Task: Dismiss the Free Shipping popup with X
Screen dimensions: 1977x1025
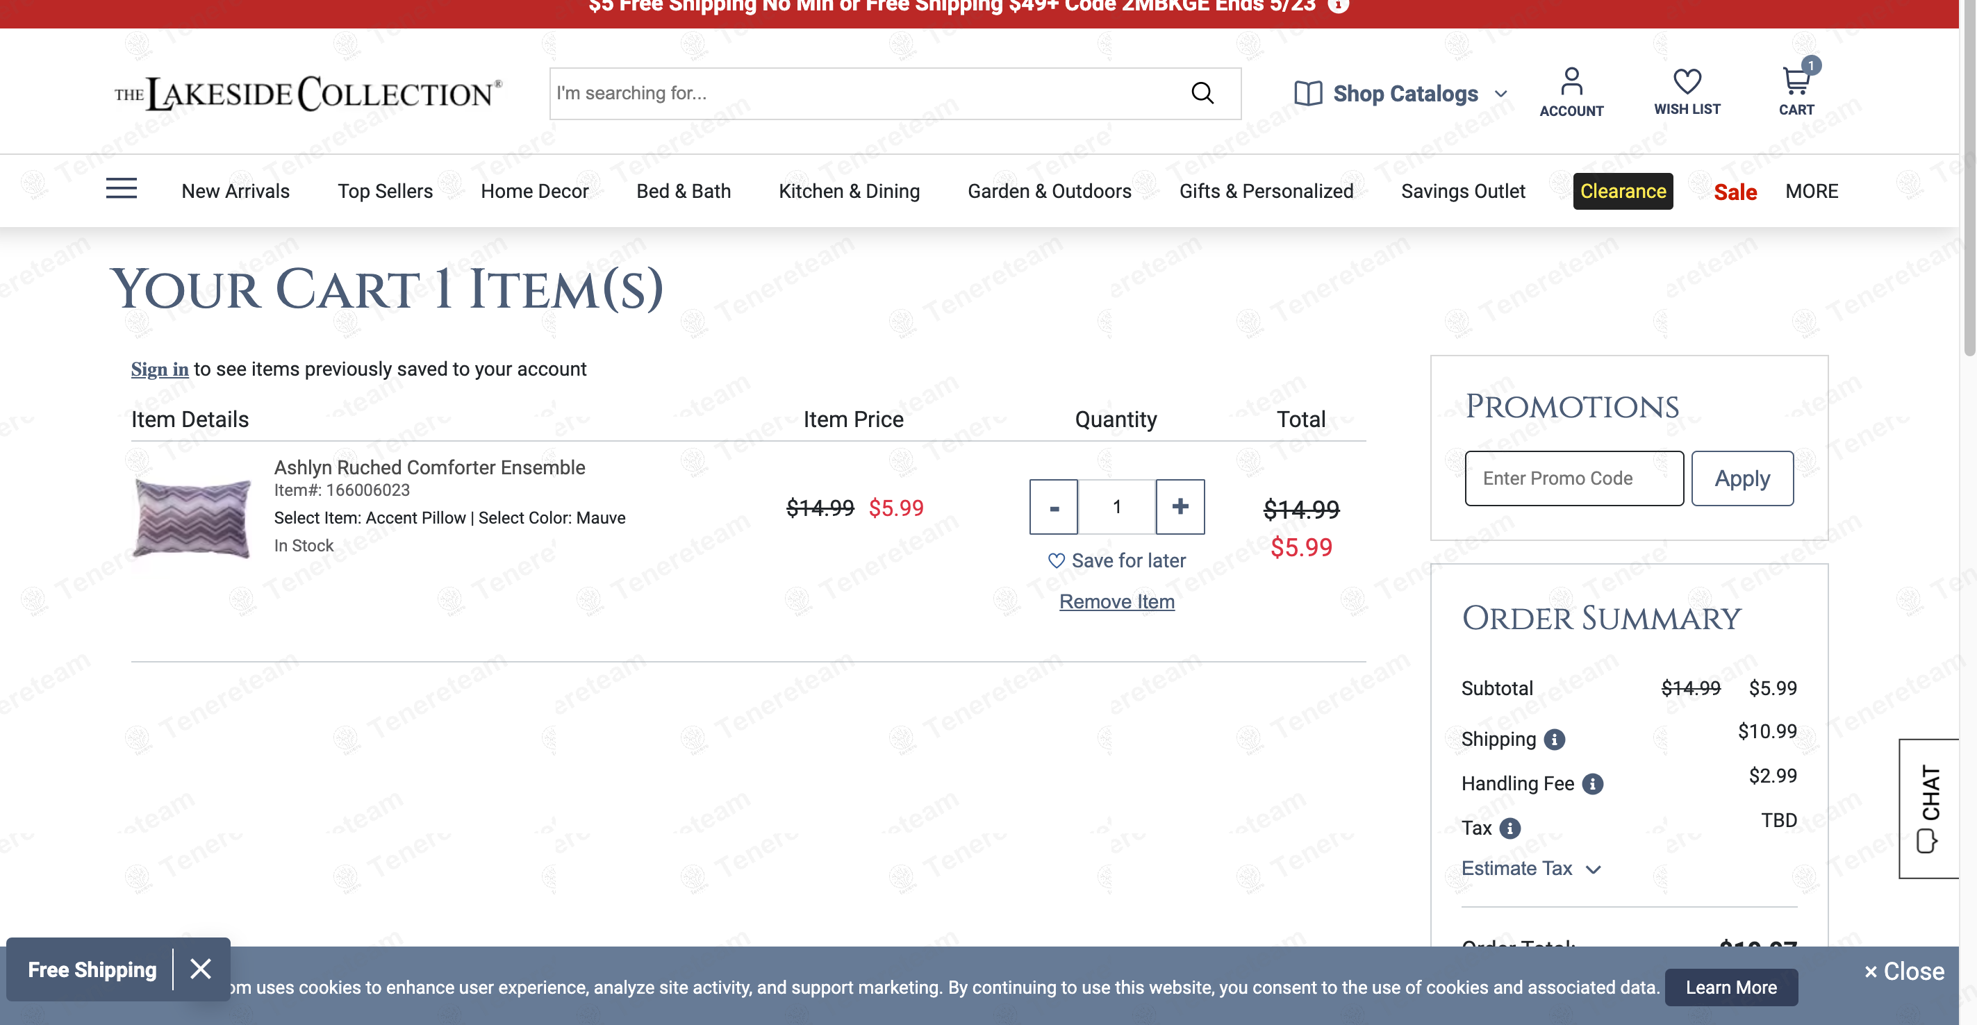Action: (200, 969)
